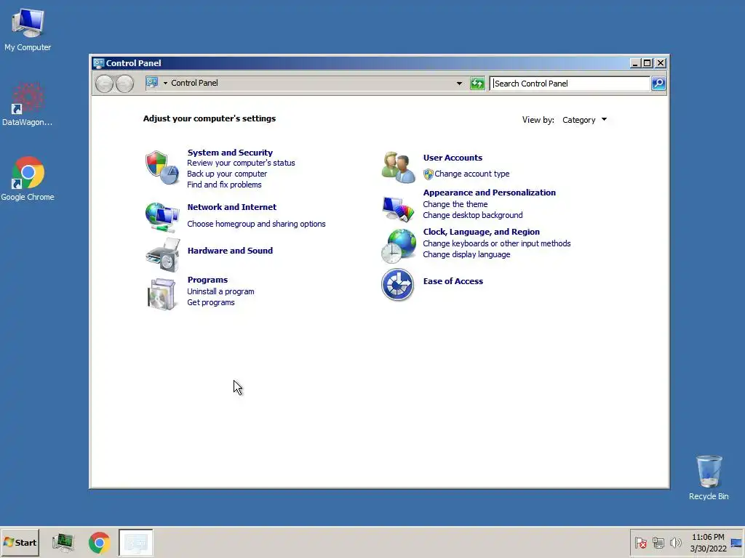Click the network tray icon

(658, 542)
